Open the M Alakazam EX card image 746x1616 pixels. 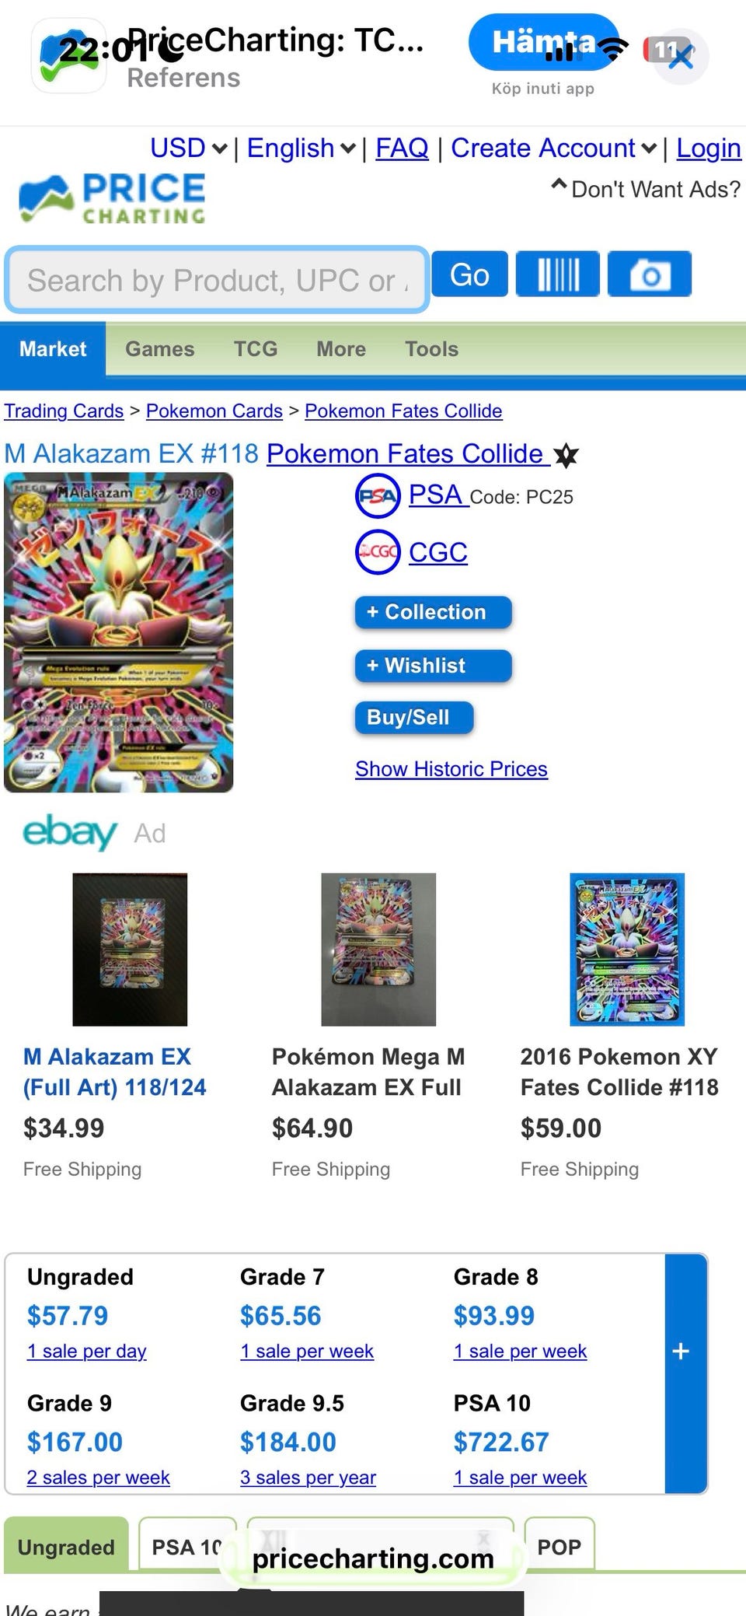tap(119, 633)
